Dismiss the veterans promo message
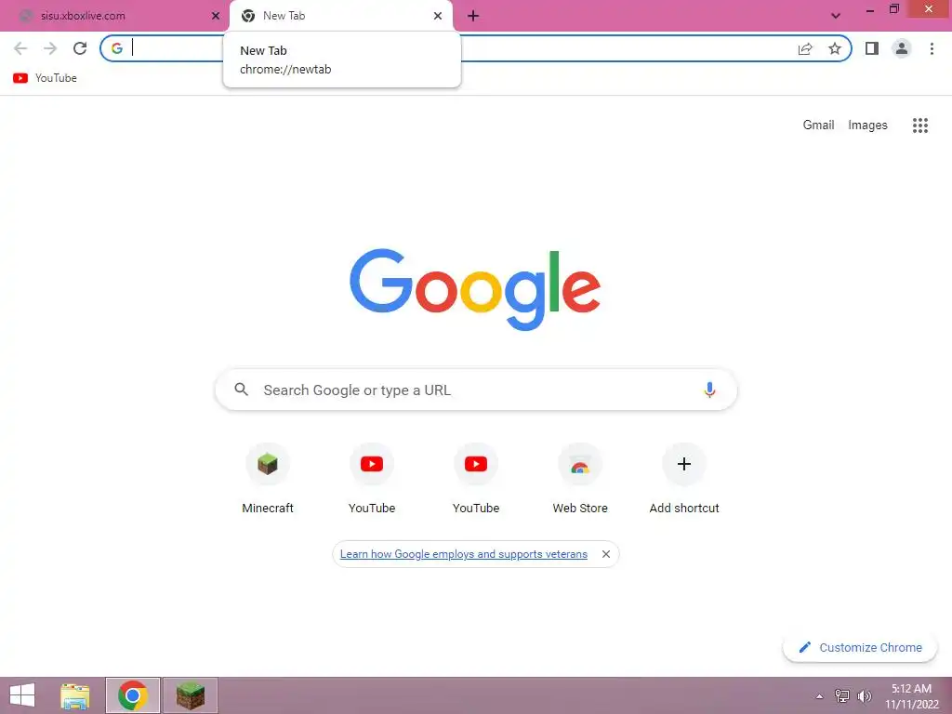The width and height of the screenshot is (952, 714). (x=606, y=554)
